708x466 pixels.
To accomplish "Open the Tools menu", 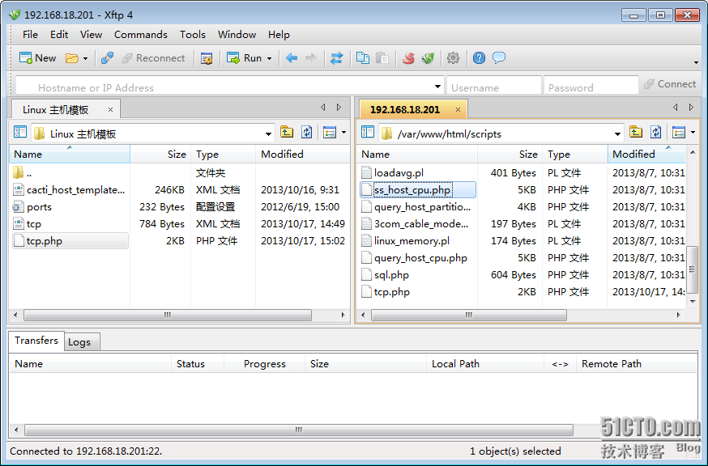I will 193,35.
